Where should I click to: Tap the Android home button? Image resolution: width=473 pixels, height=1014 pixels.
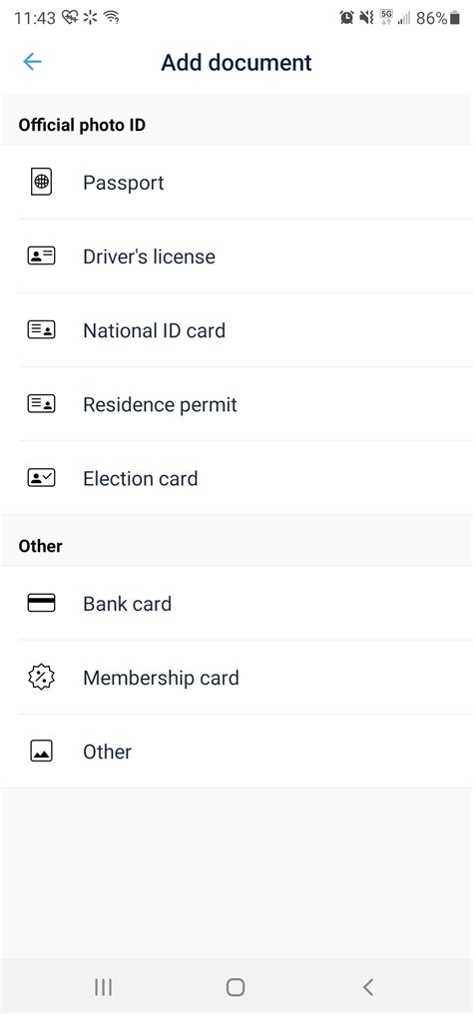pos(236,987)
